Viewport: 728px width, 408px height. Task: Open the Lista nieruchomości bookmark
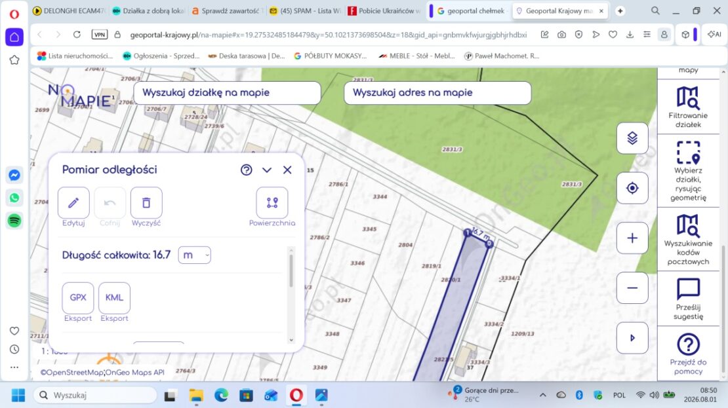pyautogui.click(x=75, y=56)
